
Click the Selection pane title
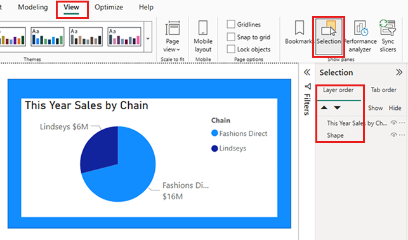click(x=336, y=72)
